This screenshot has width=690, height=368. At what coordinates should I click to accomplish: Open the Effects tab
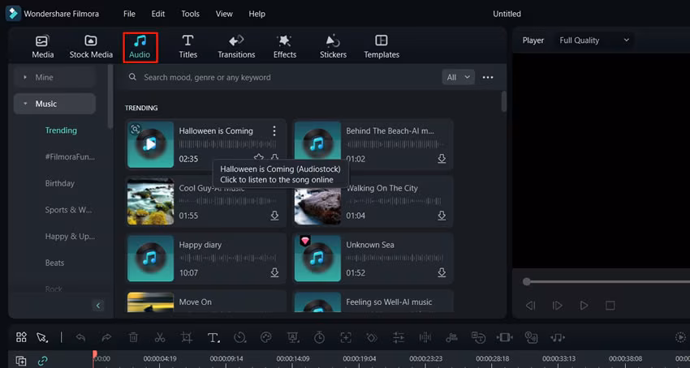[x=285, y=47]
